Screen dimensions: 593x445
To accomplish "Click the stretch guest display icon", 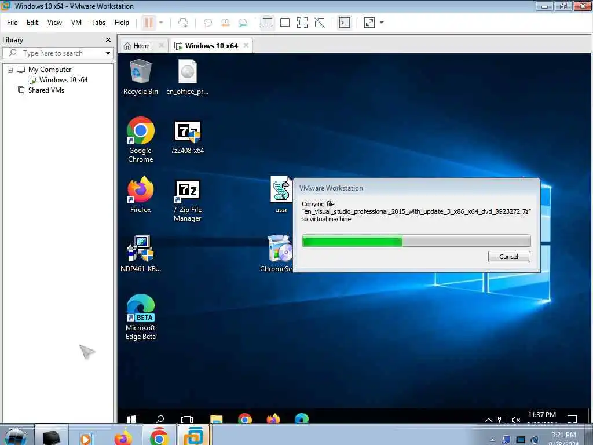I will (x=369, y=23).
